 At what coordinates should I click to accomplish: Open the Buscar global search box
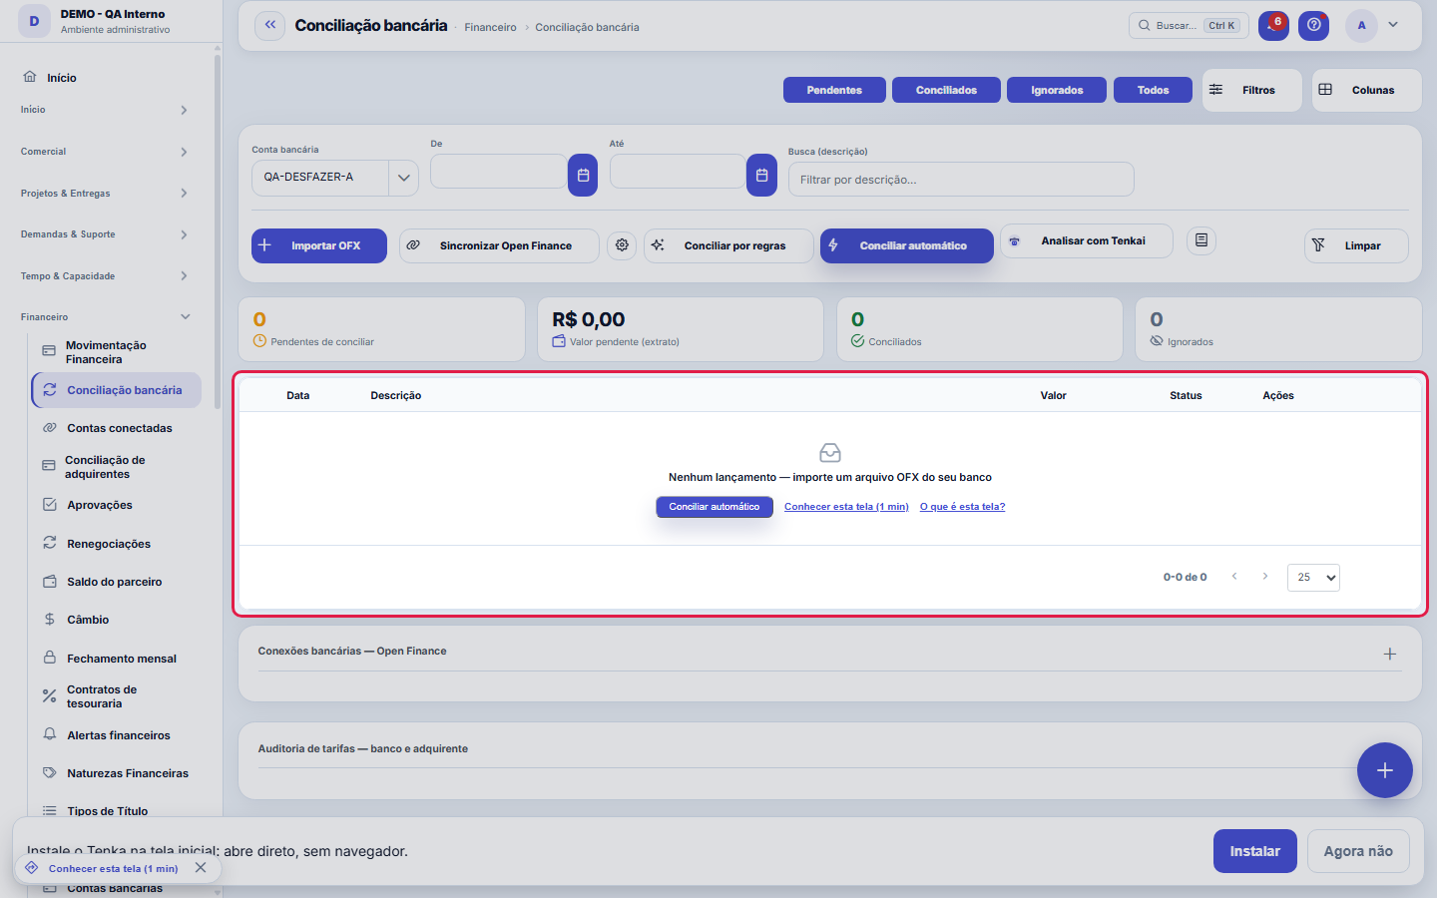pyautogui.click(x=1189, y=25)
